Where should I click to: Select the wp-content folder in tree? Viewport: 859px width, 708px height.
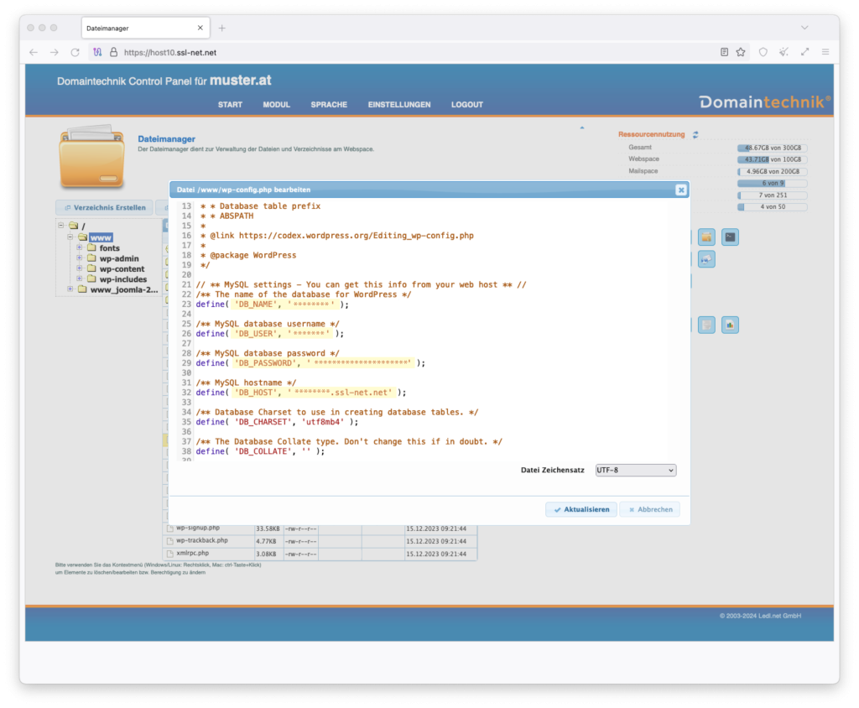coord(122,269)
